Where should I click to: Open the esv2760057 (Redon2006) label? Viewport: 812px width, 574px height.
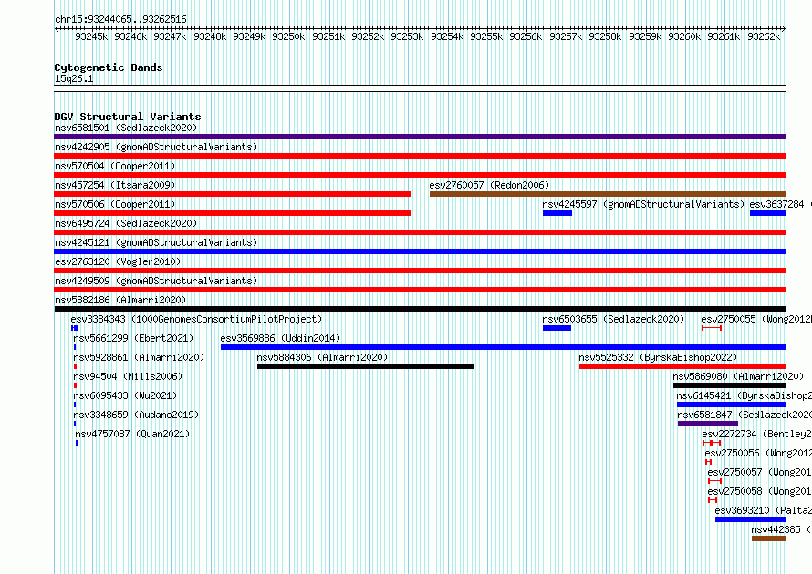[489, 185]
